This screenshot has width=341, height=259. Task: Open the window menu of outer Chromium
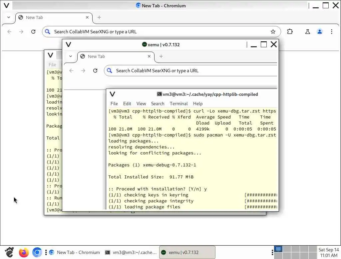pyautogui.click(x=7, y=5)
